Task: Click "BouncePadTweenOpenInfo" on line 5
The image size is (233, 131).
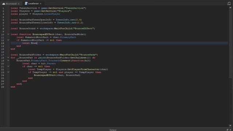Action: click(35, 20)
